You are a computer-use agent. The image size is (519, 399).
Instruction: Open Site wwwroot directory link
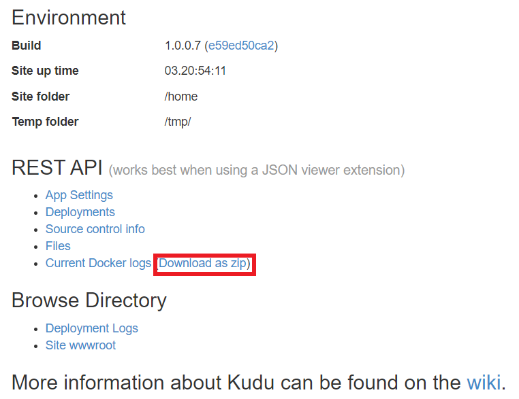click(x=80, y=345)
